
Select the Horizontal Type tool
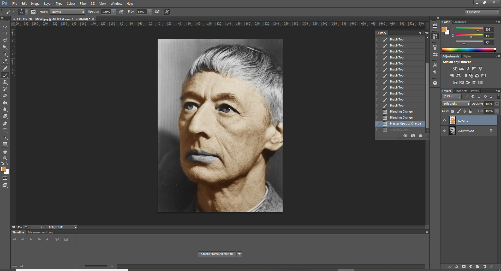(5, 130)
